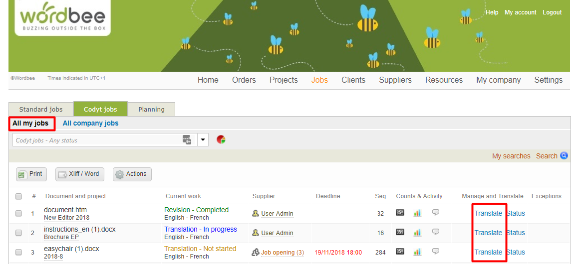
Task: Open the Xliff / Word export options
Action: [79, 174]
